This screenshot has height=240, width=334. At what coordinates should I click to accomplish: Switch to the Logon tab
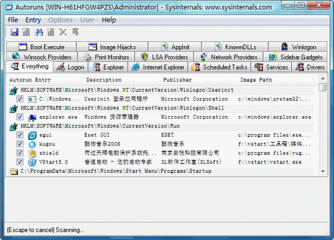[71, 67]
